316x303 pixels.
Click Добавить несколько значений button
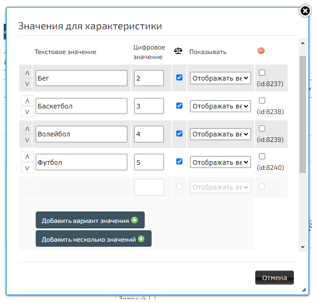tap(93, 239)
